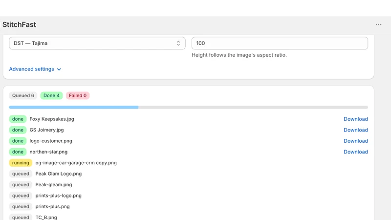Select the GS Joimery.jpg file name
This screenshot has width=391, height=220.
pos(46,130)
